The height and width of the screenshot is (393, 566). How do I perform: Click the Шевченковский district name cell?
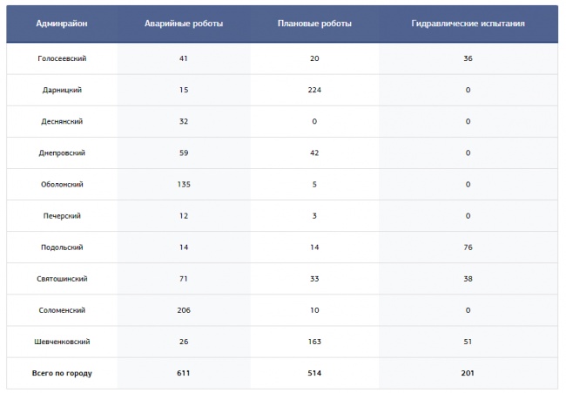[62, 342]
